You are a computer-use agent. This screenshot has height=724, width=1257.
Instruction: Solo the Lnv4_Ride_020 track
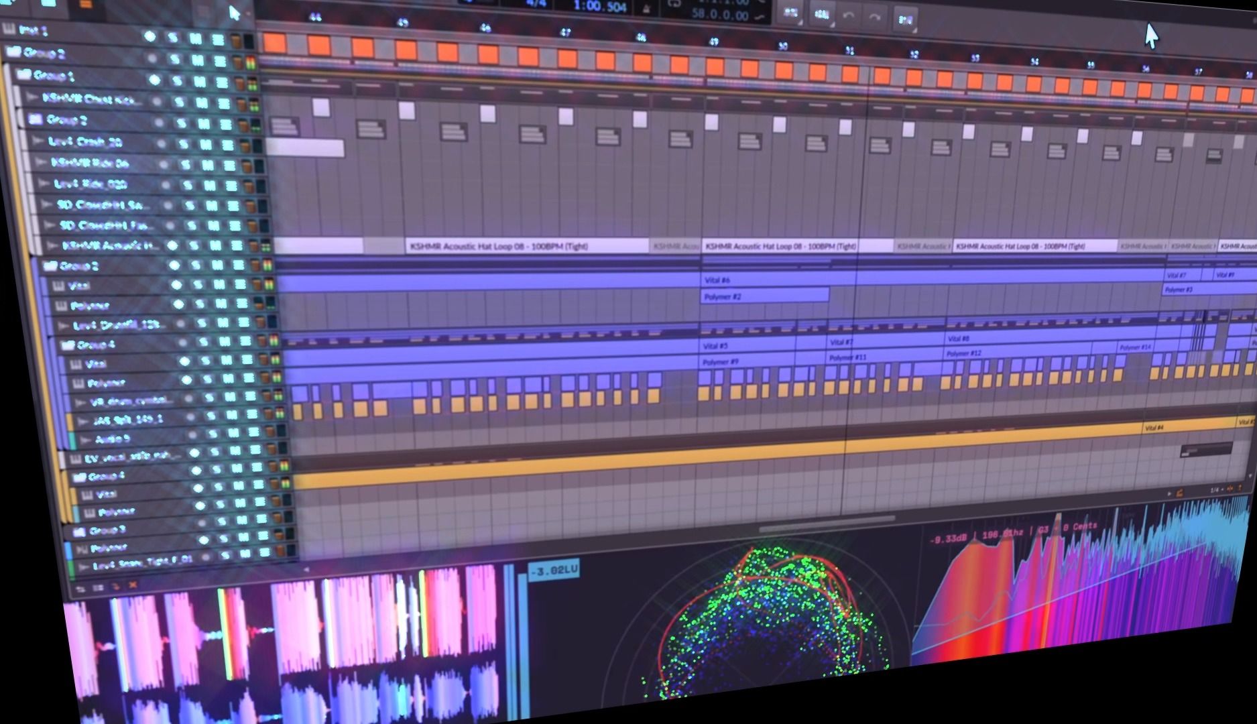pos(188,185)
